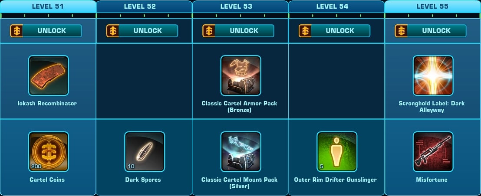The image size is (481, 196).
Task: Choose the Level 55 tab header
Action: [433, 7]
